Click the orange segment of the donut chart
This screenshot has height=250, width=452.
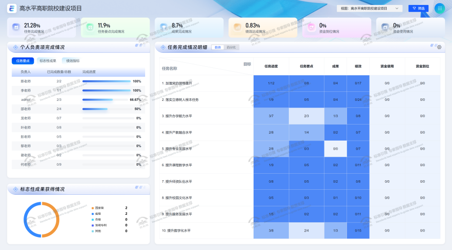[57, 220]
